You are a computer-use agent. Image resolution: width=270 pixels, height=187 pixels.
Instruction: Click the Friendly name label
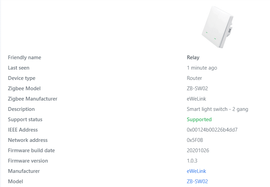pyautogui.click(x=24, y=58)
